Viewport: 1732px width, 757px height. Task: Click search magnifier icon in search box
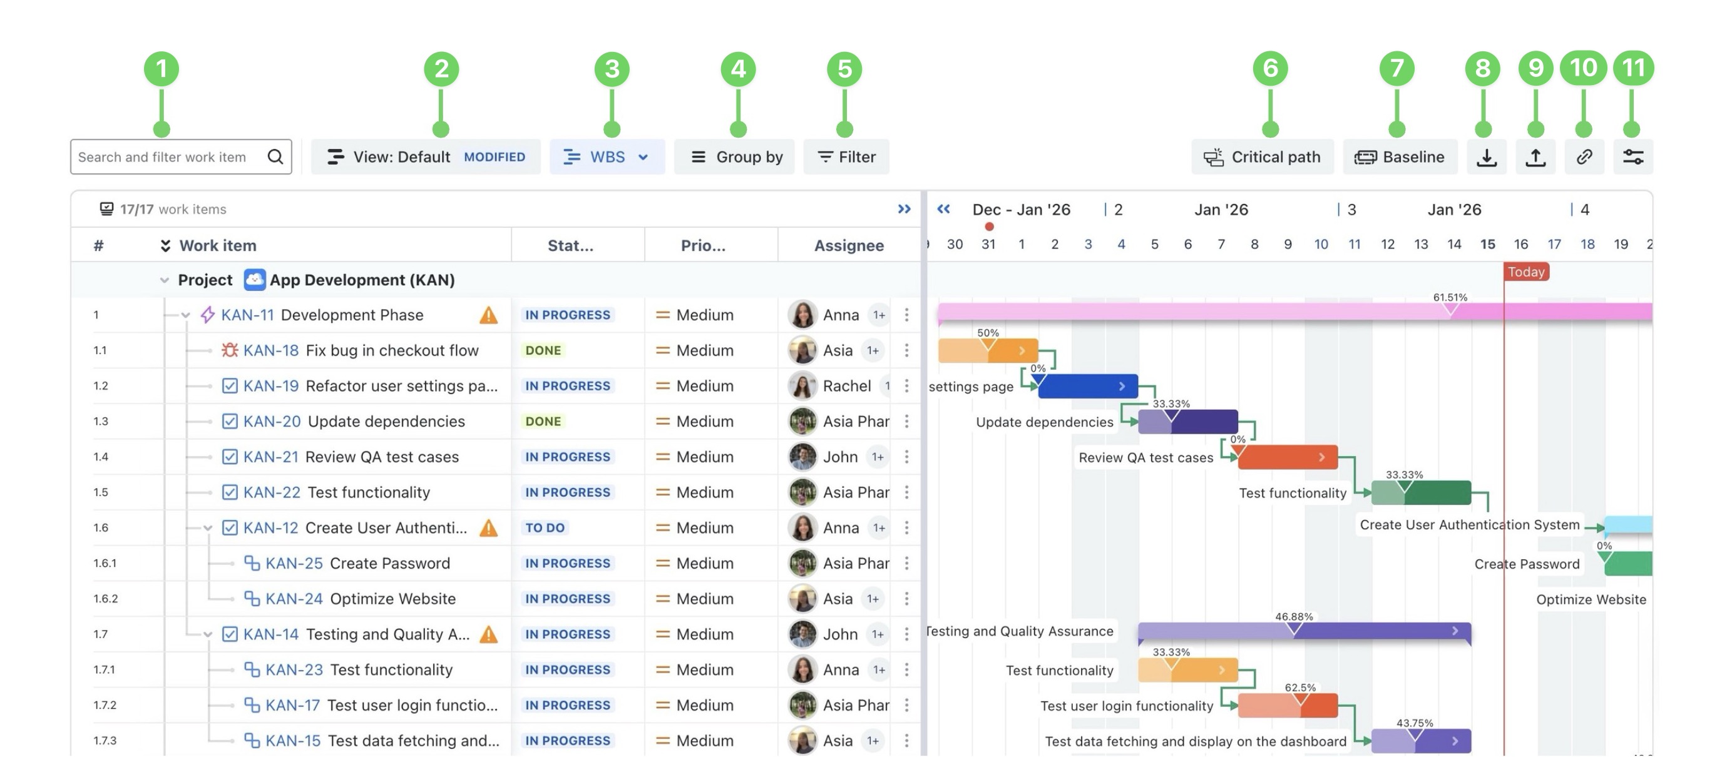coord(275,156)
